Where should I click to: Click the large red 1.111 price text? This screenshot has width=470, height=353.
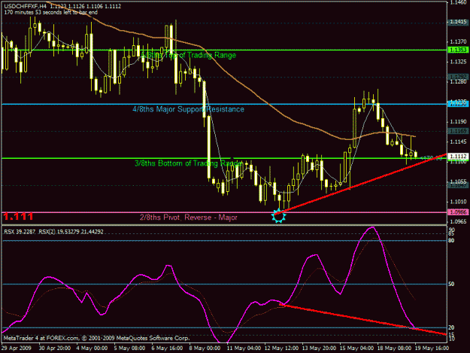[18, 217]
